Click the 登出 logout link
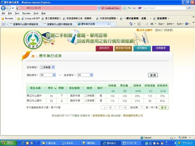 [x=158, y=30]
